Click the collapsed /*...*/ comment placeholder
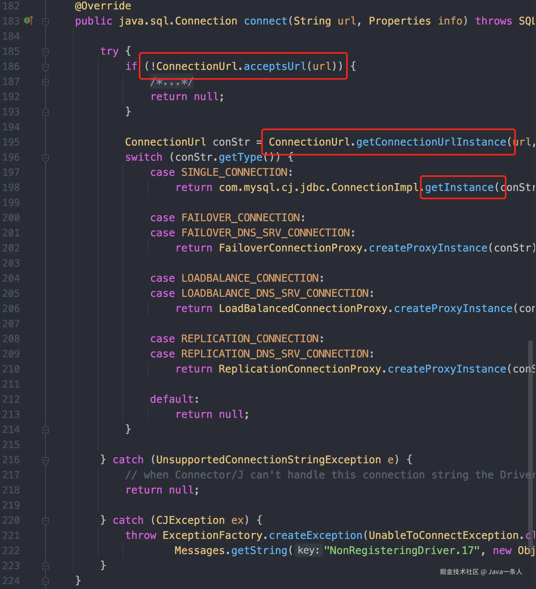Image resolution: width=536 pixels, height=589 pixels. (x=172, y=82)
